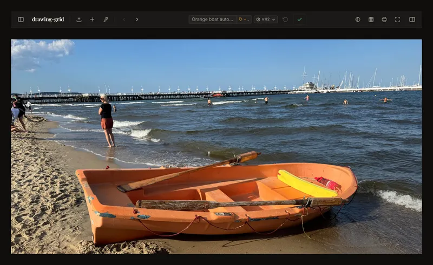Click the undo/revert icon
This screenshot has width=433, height=265.
pyautogui.click(x=285, y=19)
